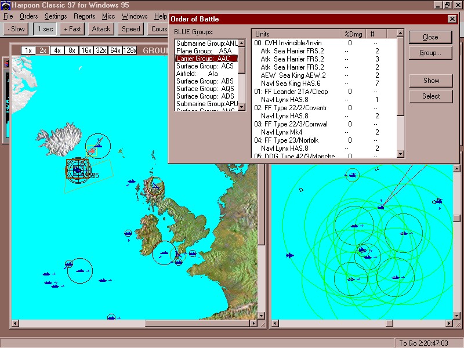Select "Surface Group: ADS" in the groups list
Image resolution: width=464 pixels, height=348 pixels.
point(206,96)
